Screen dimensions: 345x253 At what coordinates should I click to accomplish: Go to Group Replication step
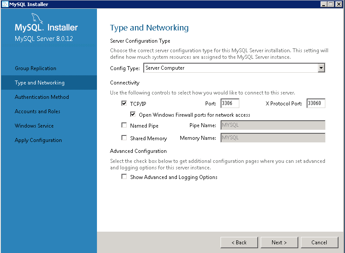coord(35,68)
